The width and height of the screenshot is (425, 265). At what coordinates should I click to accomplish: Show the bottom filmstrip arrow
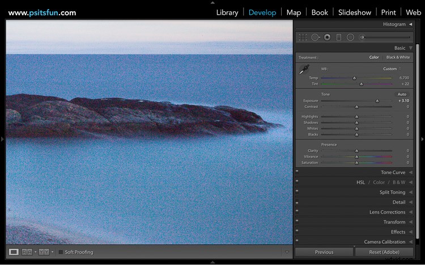coord(212,262)
